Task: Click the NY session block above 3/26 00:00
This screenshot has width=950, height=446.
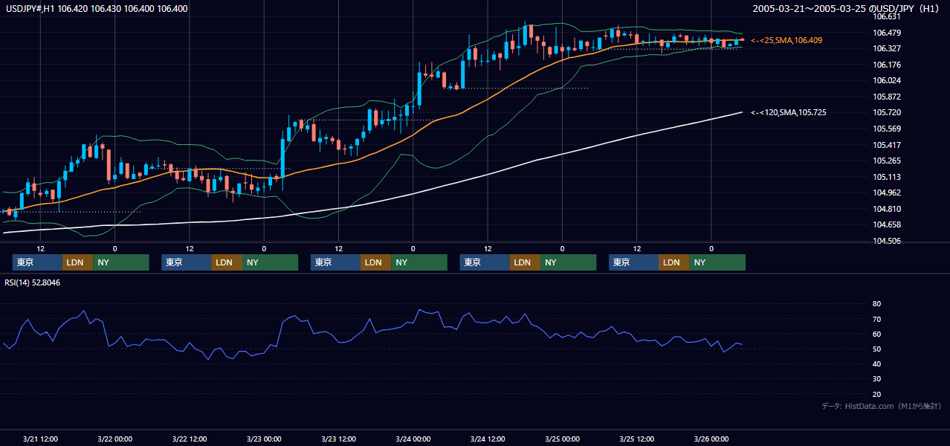Action: [x=717, y=262]
